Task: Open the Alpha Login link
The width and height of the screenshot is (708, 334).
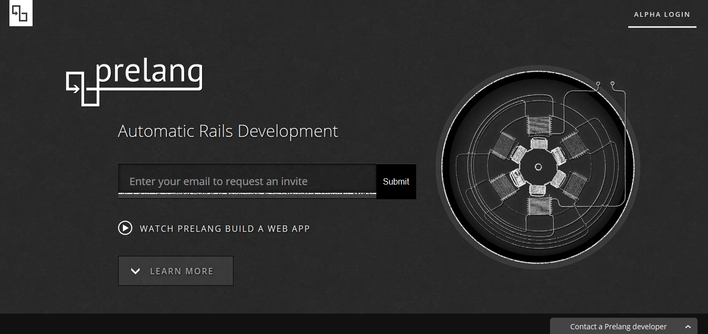Action: [662, 15]
